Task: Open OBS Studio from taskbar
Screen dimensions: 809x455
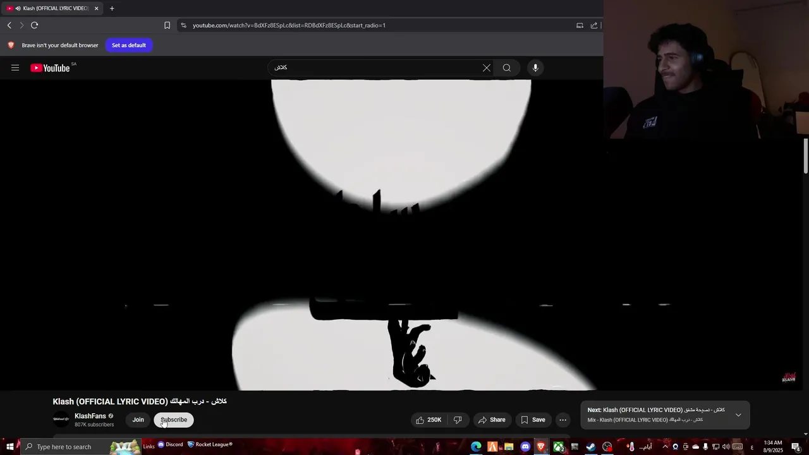Action: [x=607, y=447]
